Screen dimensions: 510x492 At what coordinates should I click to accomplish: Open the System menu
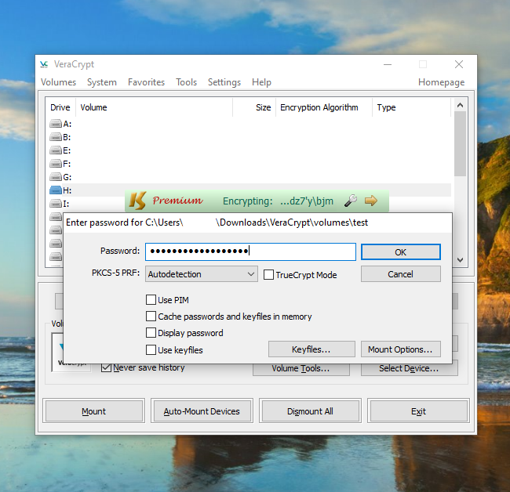pos(102,82)
